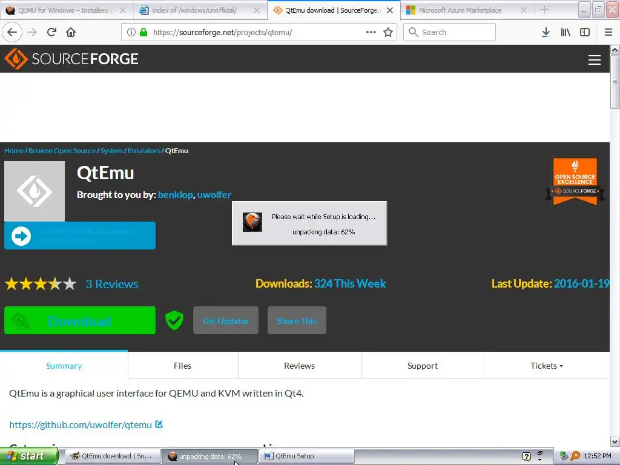Click the page scrollbar up arrow
Screen dimensions: 620x465
[615, 50]
